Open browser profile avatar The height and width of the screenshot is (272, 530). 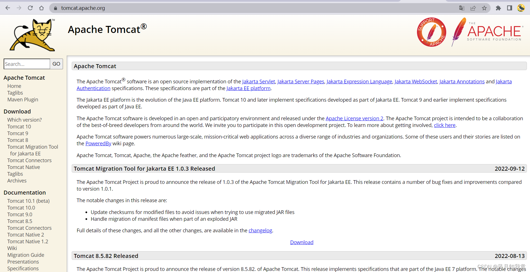pyautogui.click(x=521, y=8)
